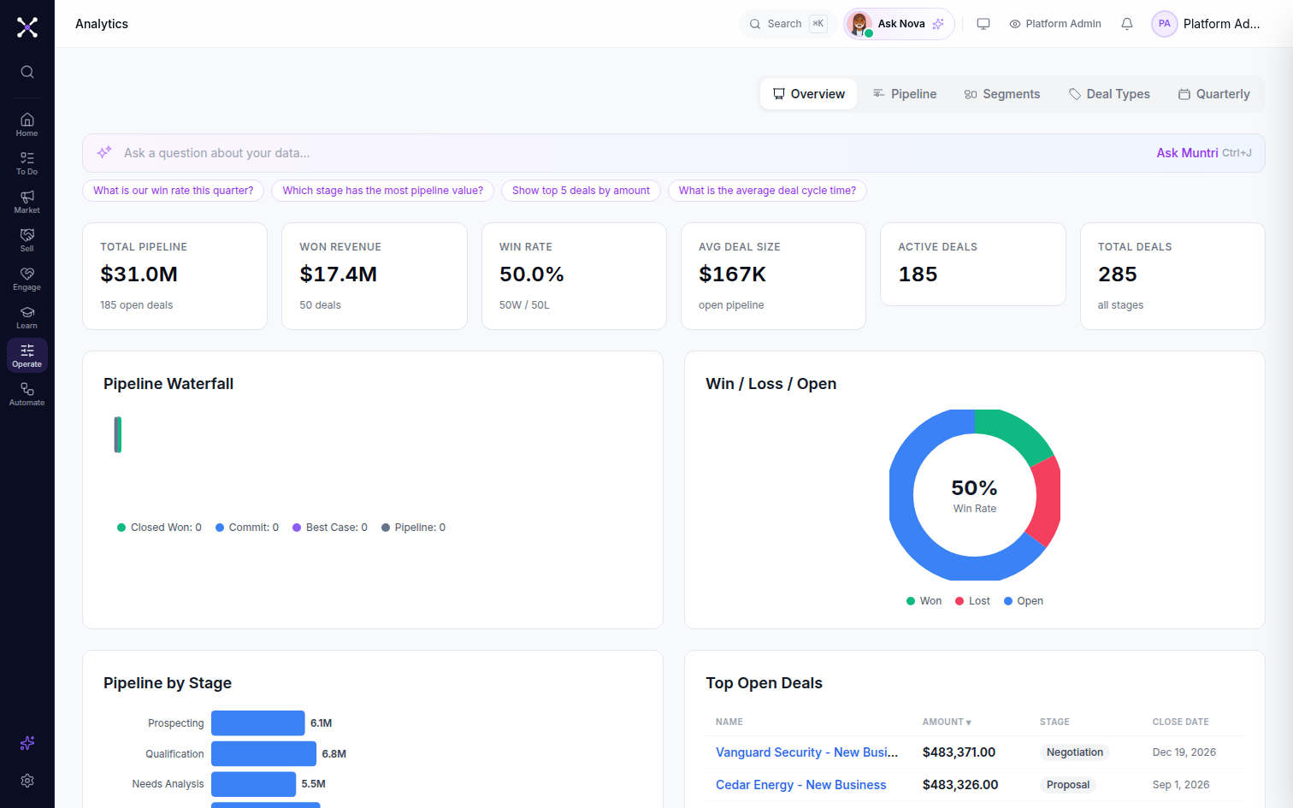Click the Negotiation stage badge
Image resolution: width=1293 pixels, height=808 pixels.
(x=1075, y=752)
